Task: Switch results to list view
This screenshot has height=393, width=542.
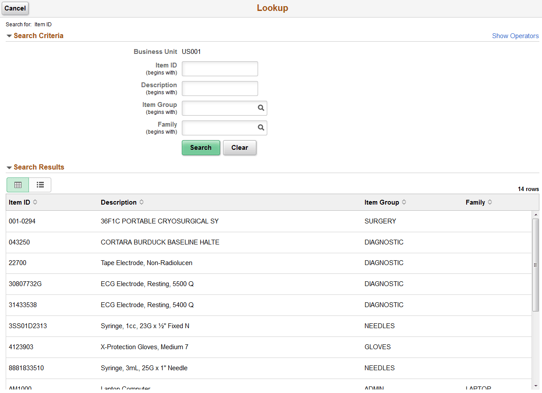Action: pos(40,184)
